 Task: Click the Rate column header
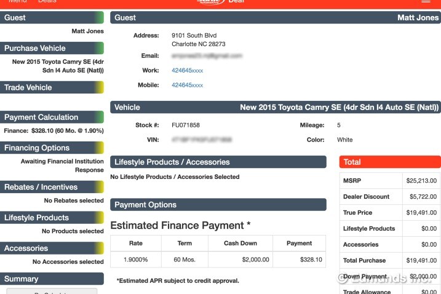[136, 243]
